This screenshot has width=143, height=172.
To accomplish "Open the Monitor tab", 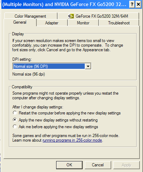I will [83, 23].
